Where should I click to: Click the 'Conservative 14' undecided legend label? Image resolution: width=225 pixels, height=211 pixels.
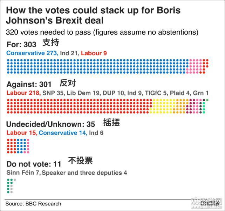click(63, 133)
